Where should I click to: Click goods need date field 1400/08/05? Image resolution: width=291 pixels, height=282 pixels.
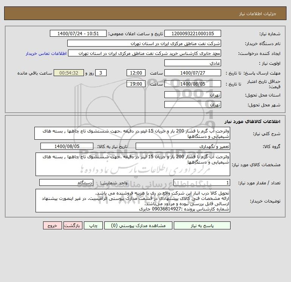(x=67, y=146)
